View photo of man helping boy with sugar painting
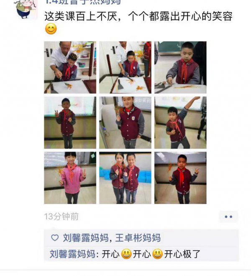251x276 pixels. [x=70, y=67]
